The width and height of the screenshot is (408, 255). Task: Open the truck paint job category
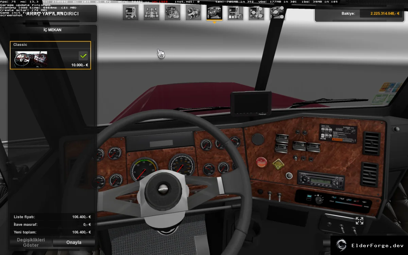235,13
